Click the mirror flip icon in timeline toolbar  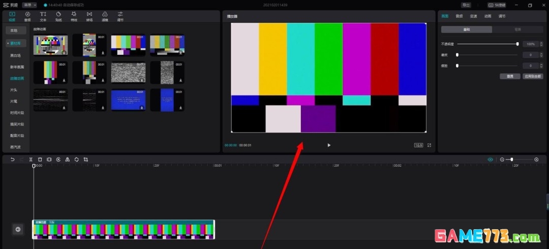[68, 160]
